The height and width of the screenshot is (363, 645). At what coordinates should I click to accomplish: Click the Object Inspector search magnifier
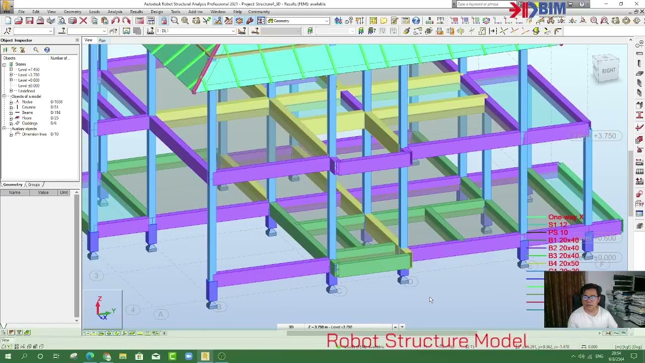[x=36, y=49]
